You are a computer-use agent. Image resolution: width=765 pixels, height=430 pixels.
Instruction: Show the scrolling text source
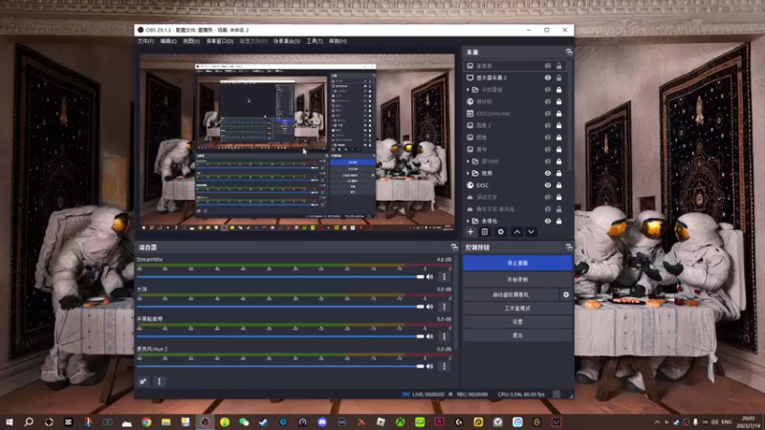548,197
